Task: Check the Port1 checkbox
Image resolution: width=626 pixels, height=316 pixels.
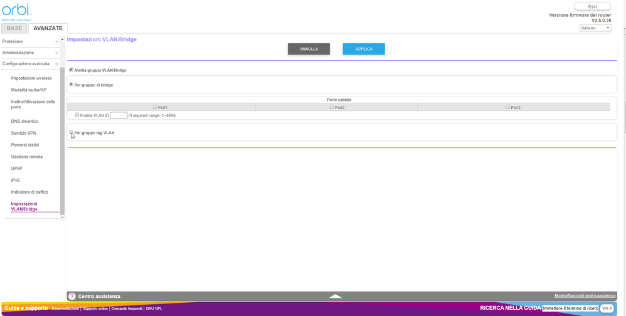Action: tap(155, 107)
